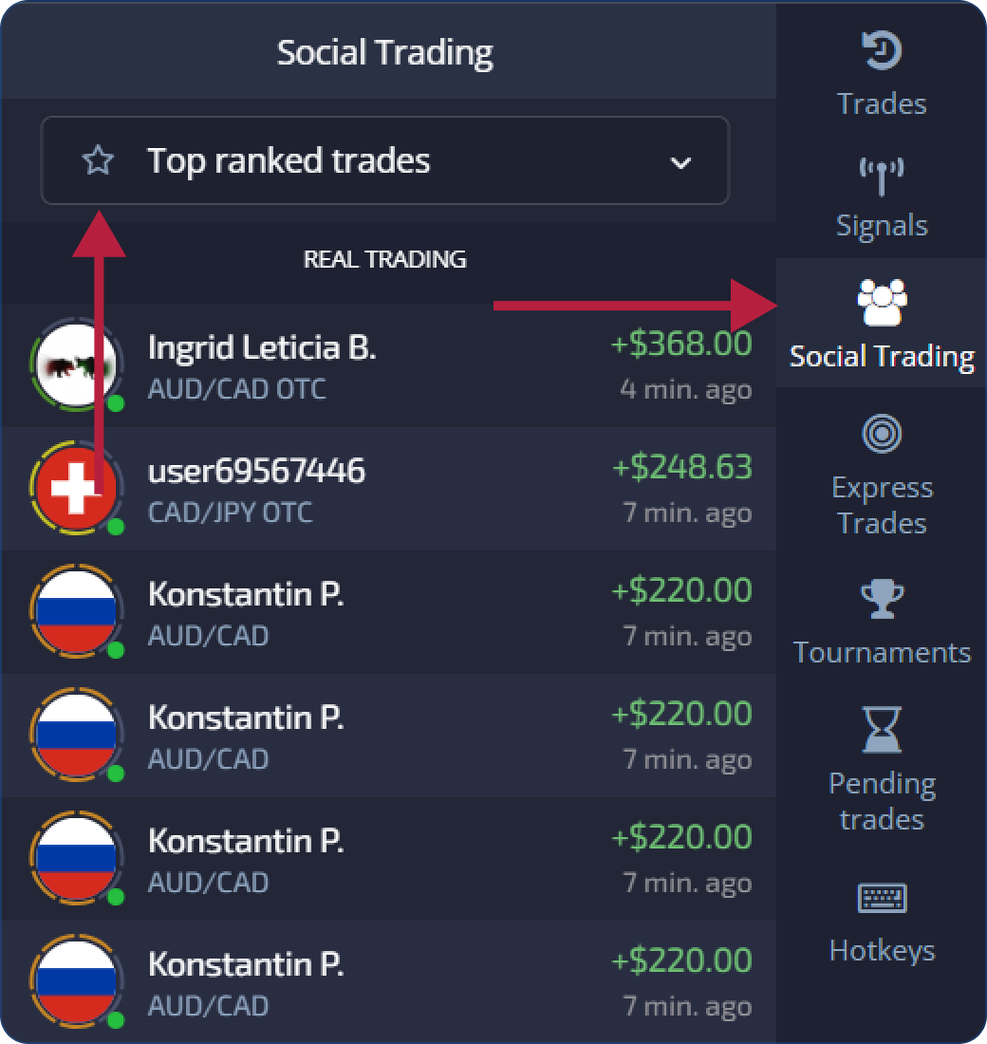Image resolution: width=987 pixels, height=1044 pixels.
Task: Open the Hotkeys keyboard icon
Action: [882, 898]
